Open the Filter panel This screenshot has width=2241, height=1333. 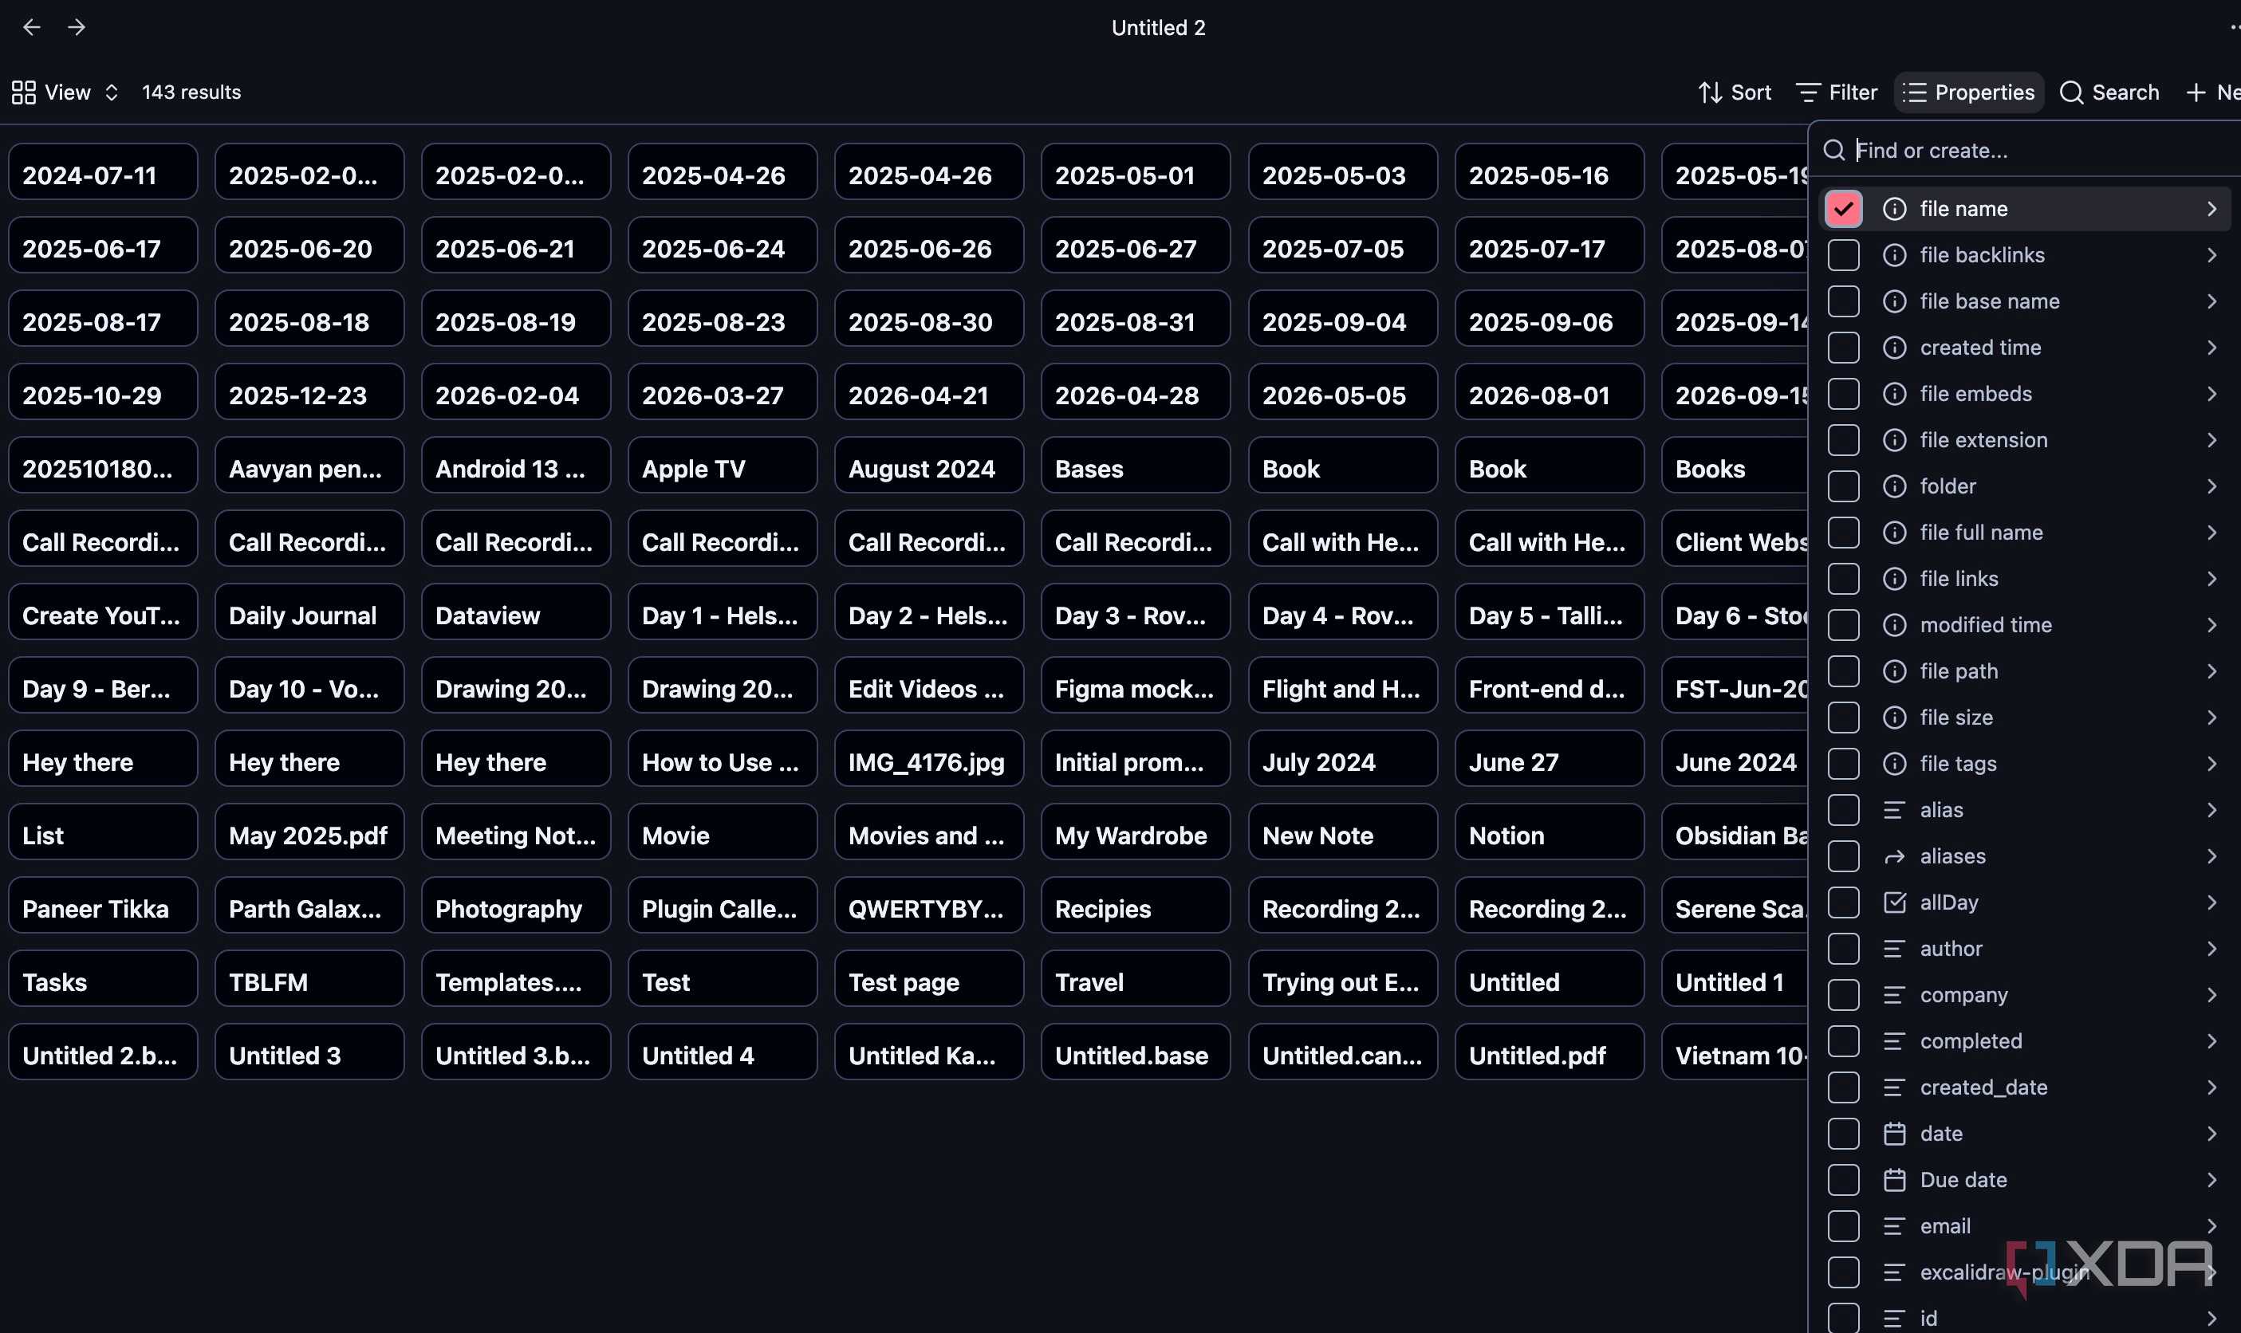pos(1837,92)
